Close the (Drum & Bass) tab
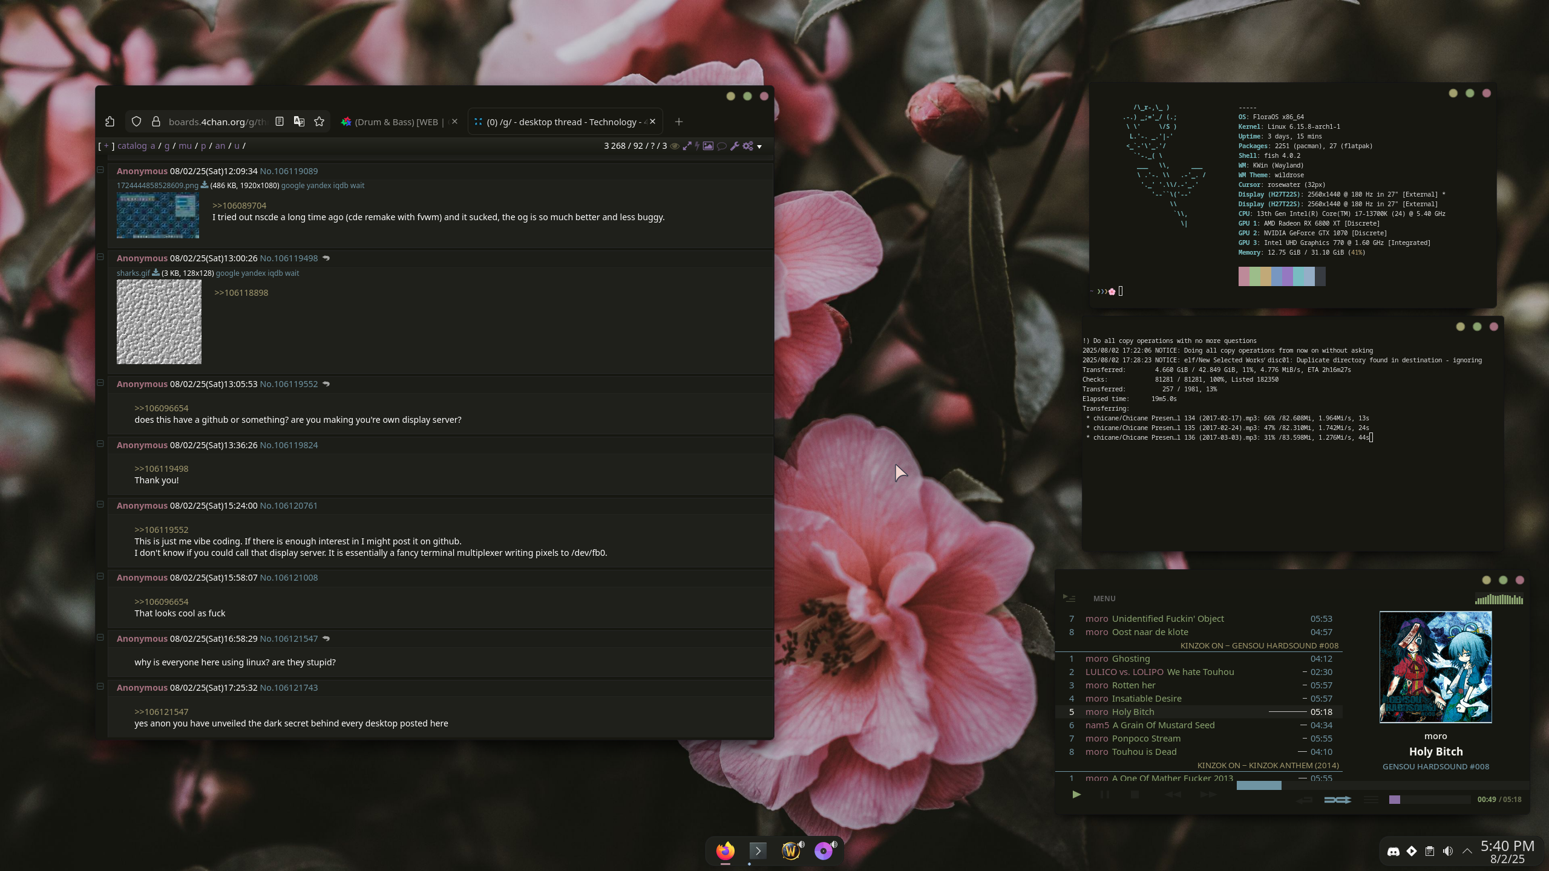The image size is (1549, 871). coord(454,122)
